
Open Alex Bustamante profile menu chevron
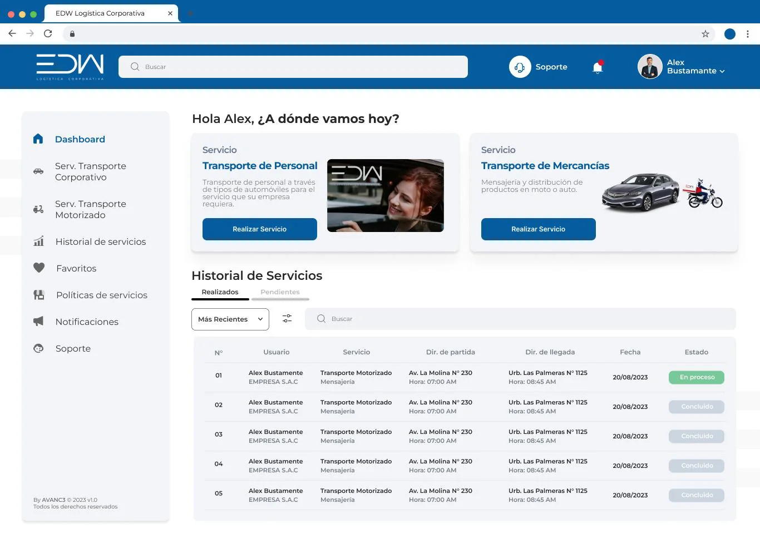coord(722,71)
